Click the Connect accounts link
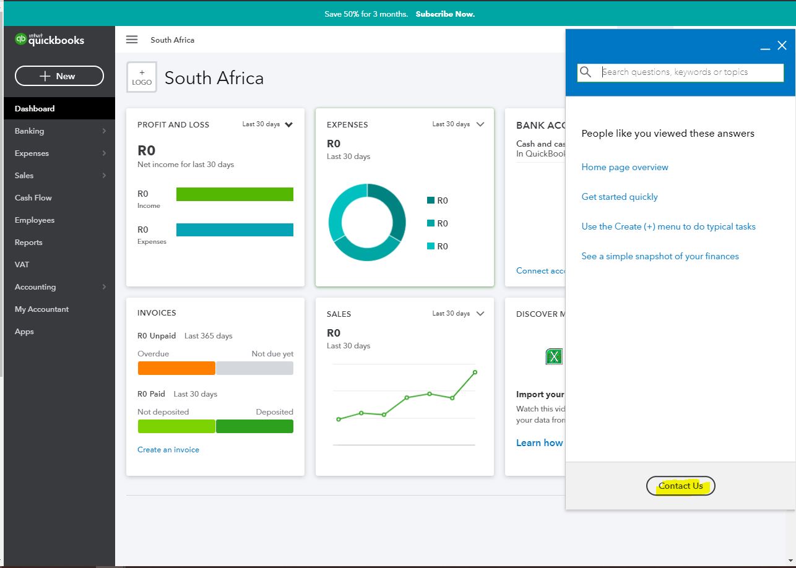This screenshot has width=796, height=568. 541,270
